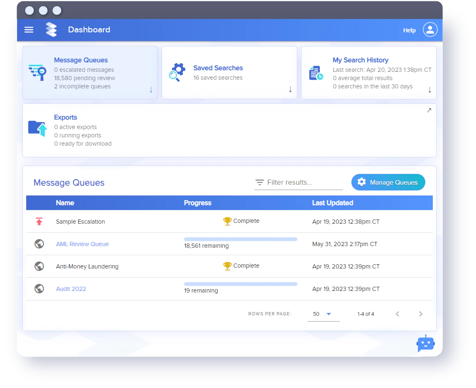
Task: Jump down via Message Queues card arrow
Action: click(151, 90)
